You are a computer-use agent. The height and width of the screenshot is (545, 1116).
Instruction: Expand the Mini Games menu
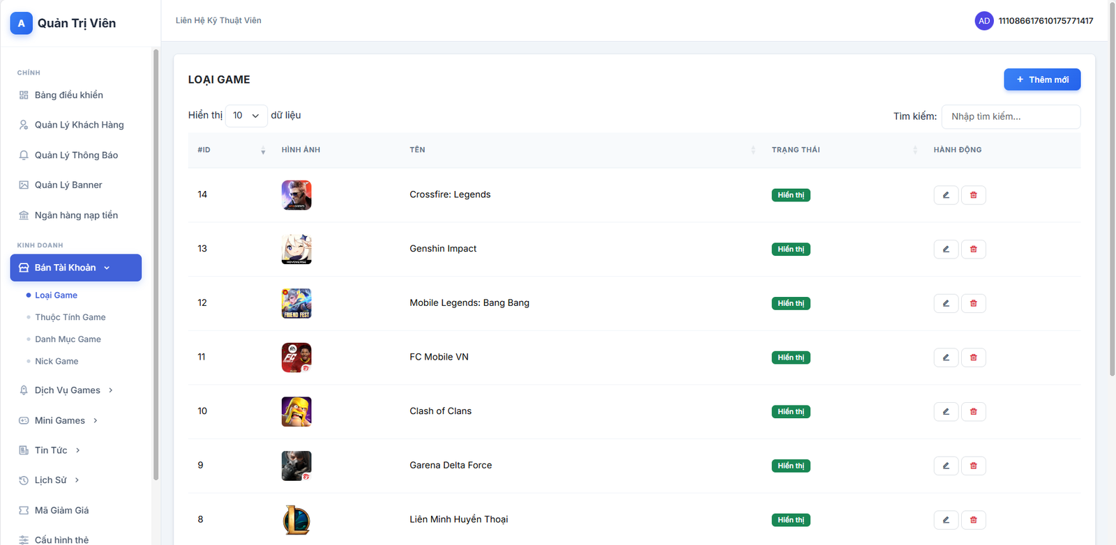coord(60,420)
